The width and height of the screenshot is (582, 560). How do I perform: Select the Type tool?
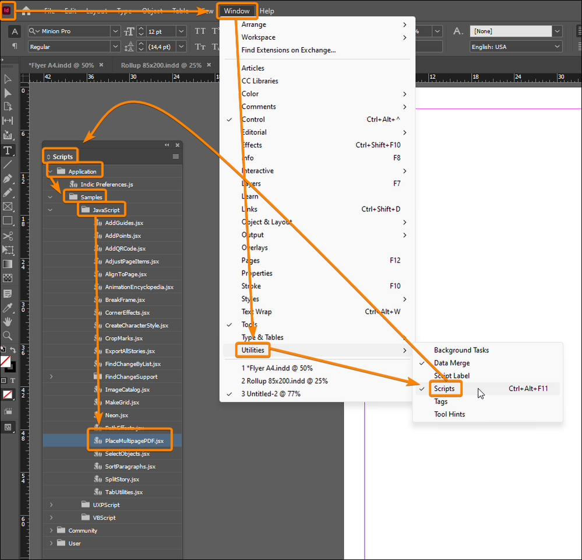[x=8, y=150]
